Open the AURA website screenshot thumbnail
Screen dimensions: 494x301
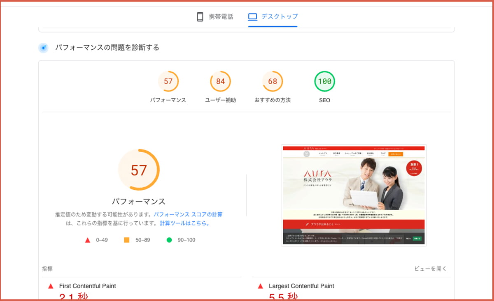tap(354, 195)
